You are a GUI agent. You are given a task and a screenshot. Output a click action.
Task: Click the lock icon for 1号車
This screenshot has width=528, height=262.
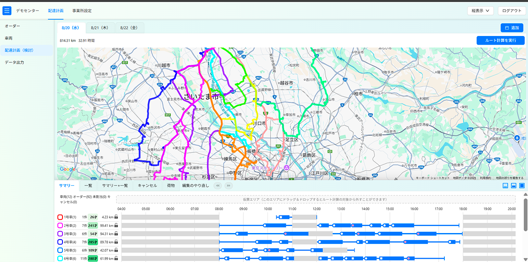tap(116, 217)
